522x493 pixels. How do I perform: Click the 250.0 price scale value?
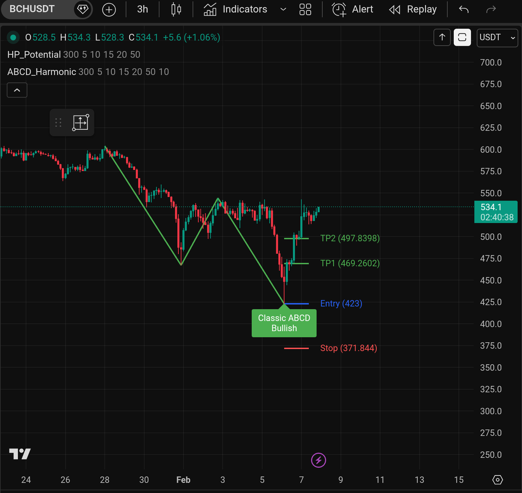pos(491,455)
